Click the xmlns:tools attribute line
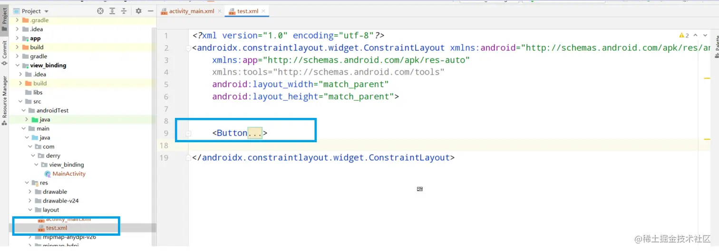The height and width of the screenshot is (252, 719). coord(328,72)
